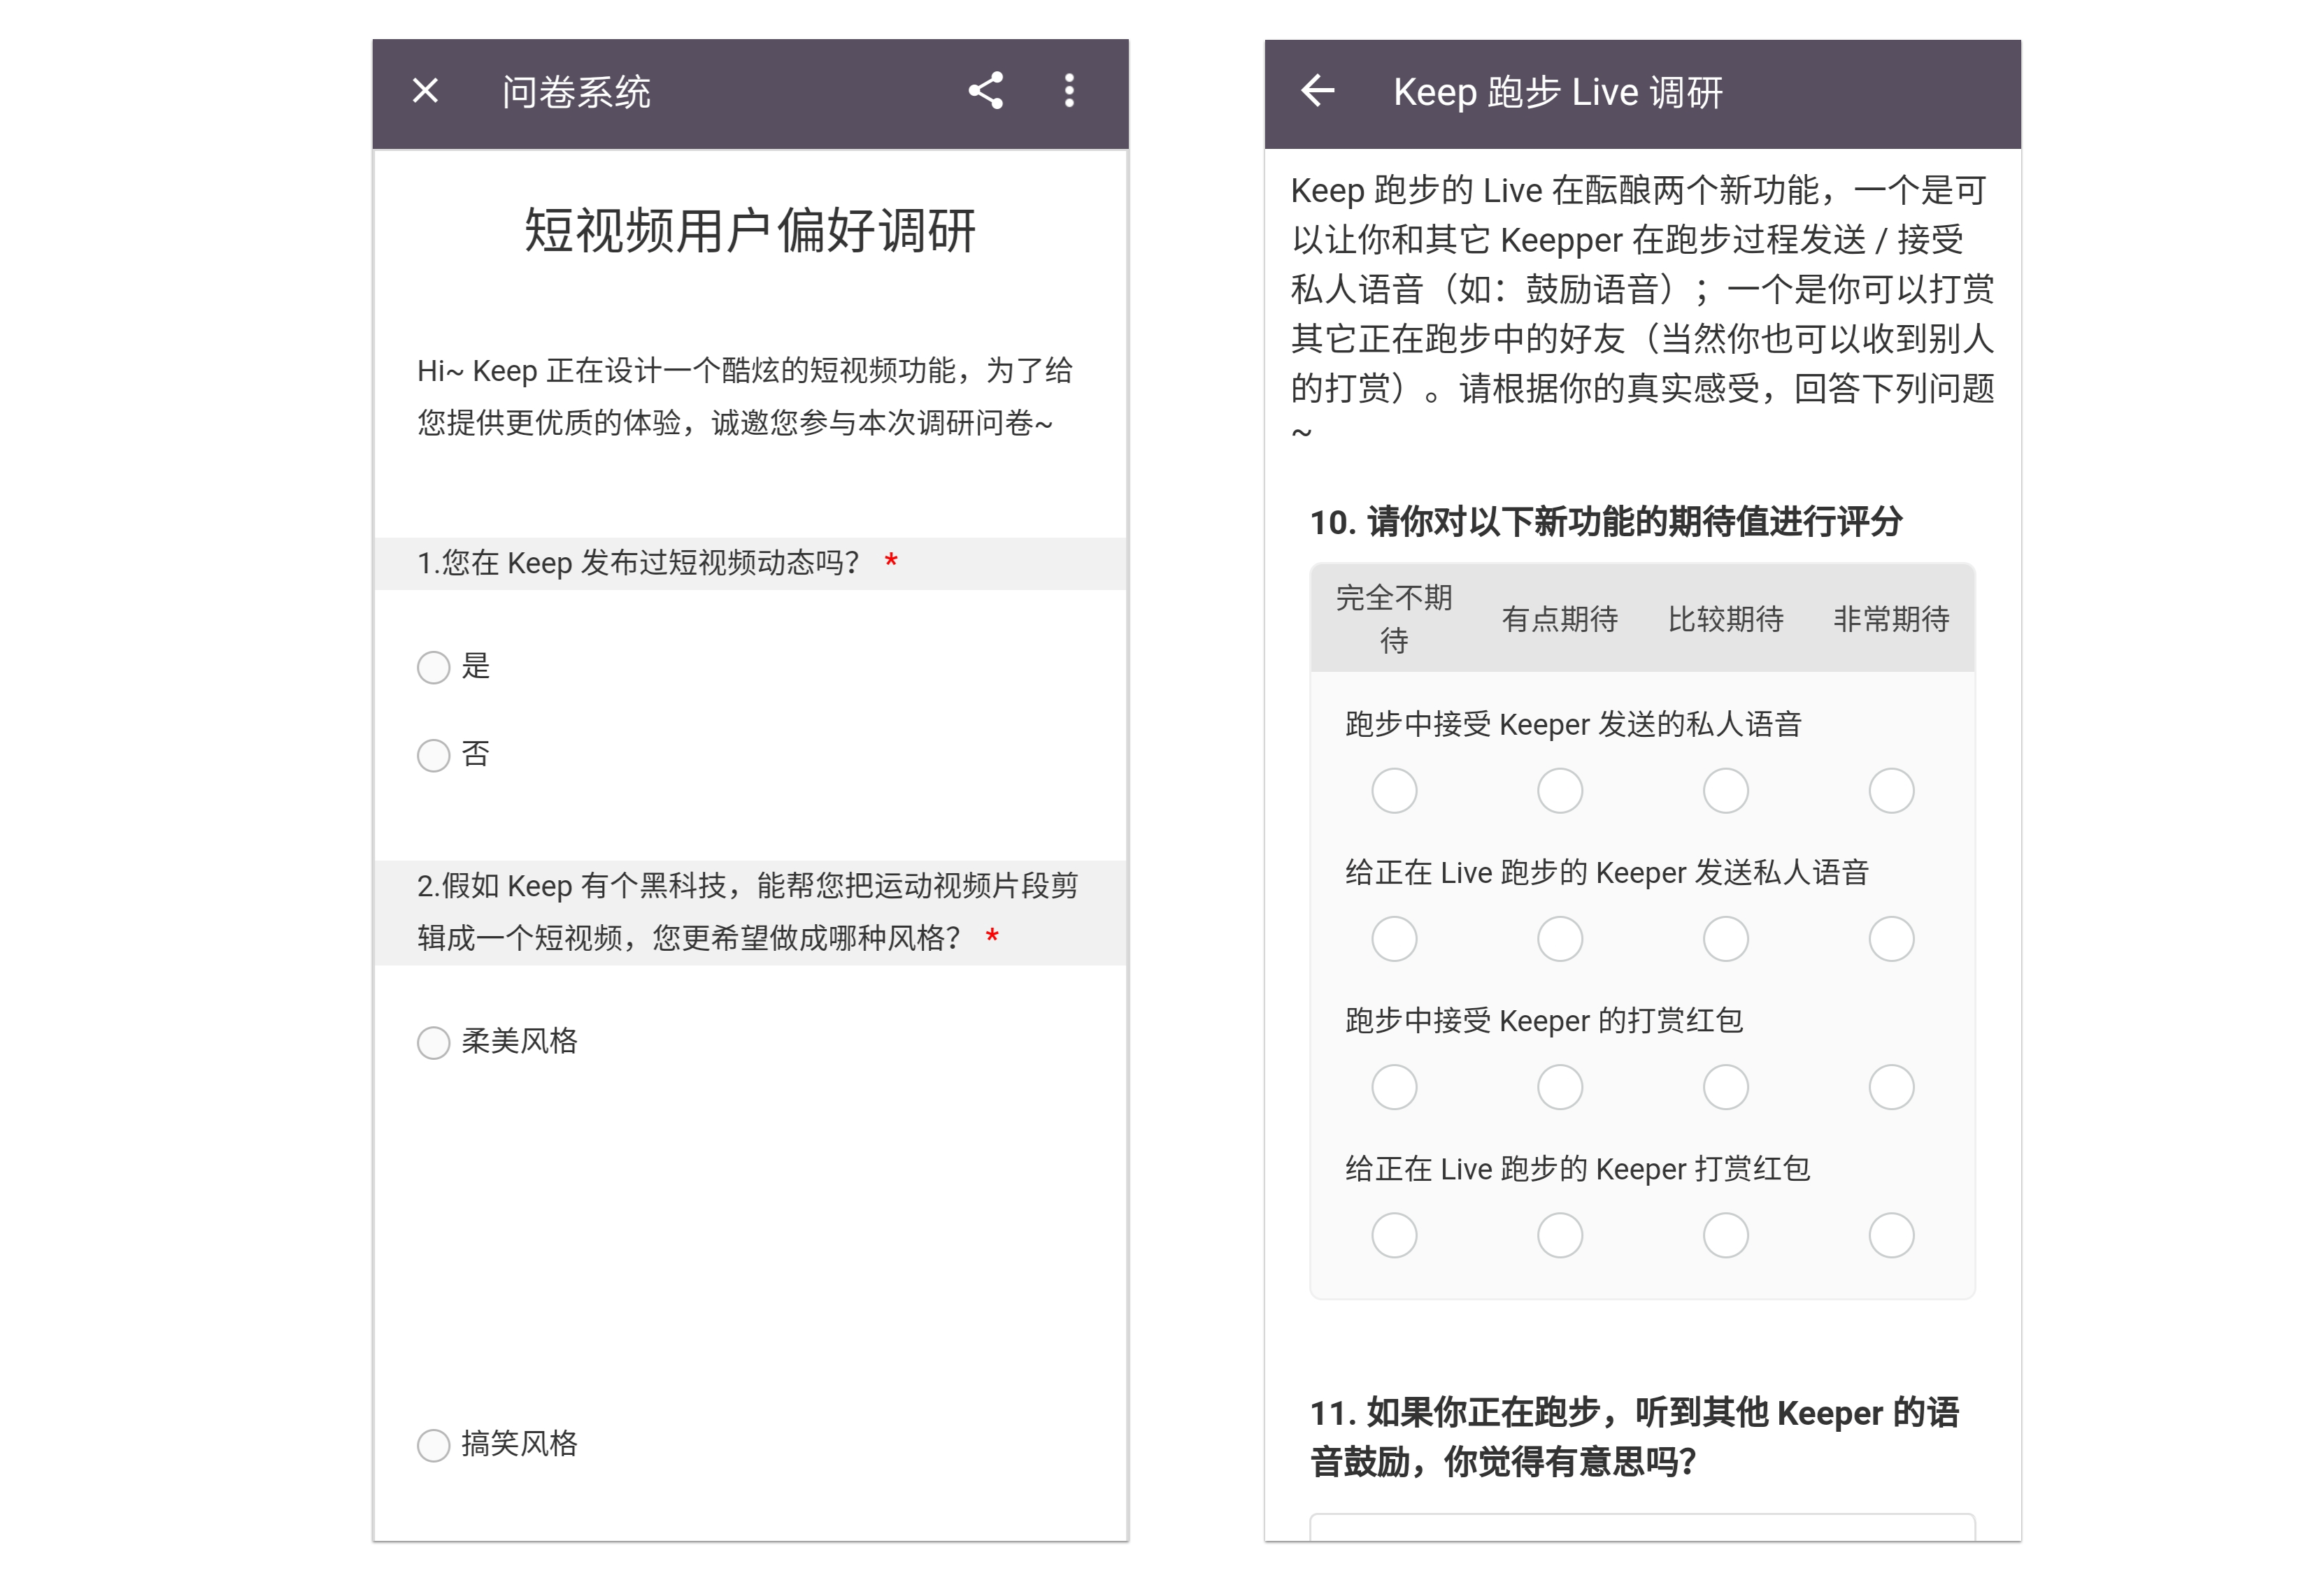
Task: Rate 给正在 Live 跑步的 Keeper 打赏红包 as 比较期待
Action: pyautogui.click(x=1725, y=1235)
